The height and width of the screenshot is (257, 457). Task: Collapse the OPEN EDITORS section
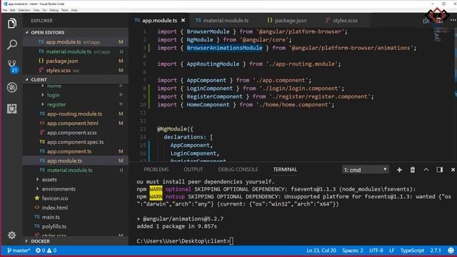(76, 32)
